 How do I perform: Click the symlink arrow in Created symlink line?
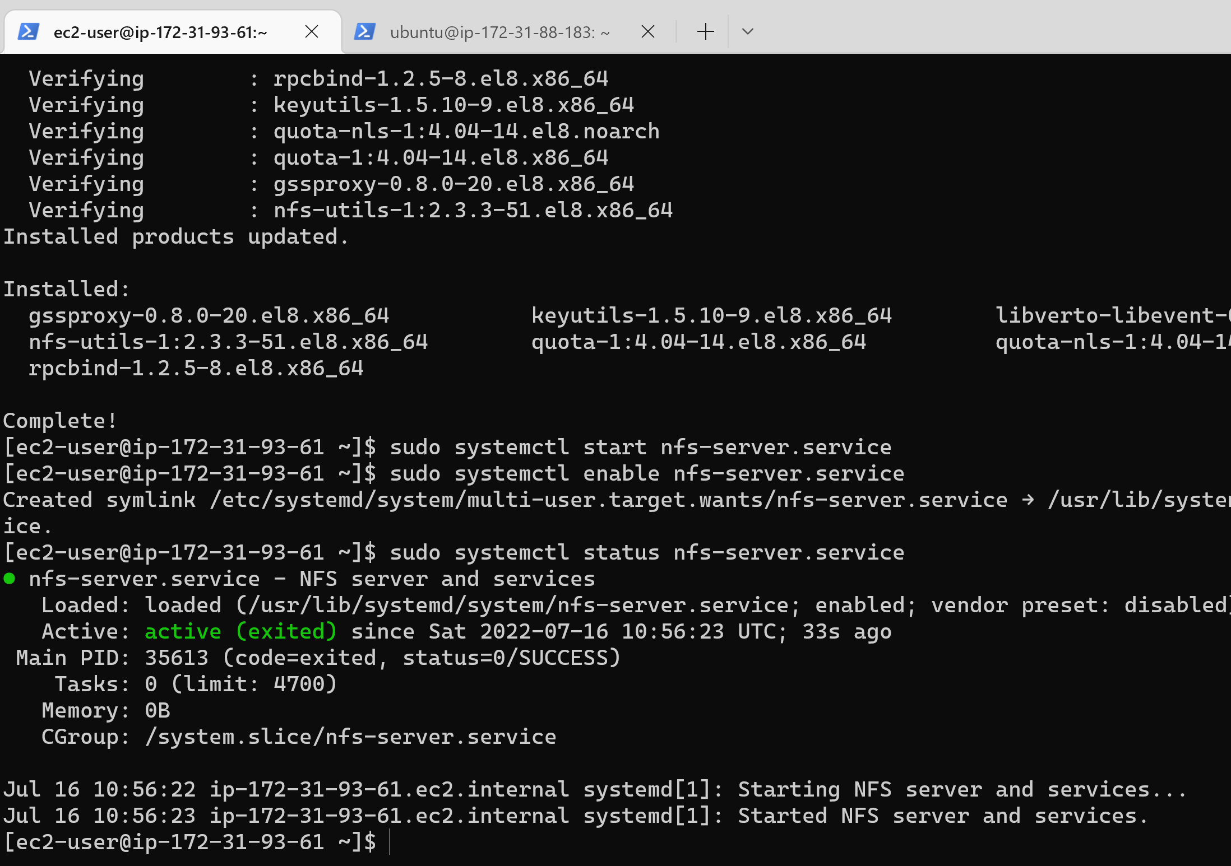[x=1028, y=500]
